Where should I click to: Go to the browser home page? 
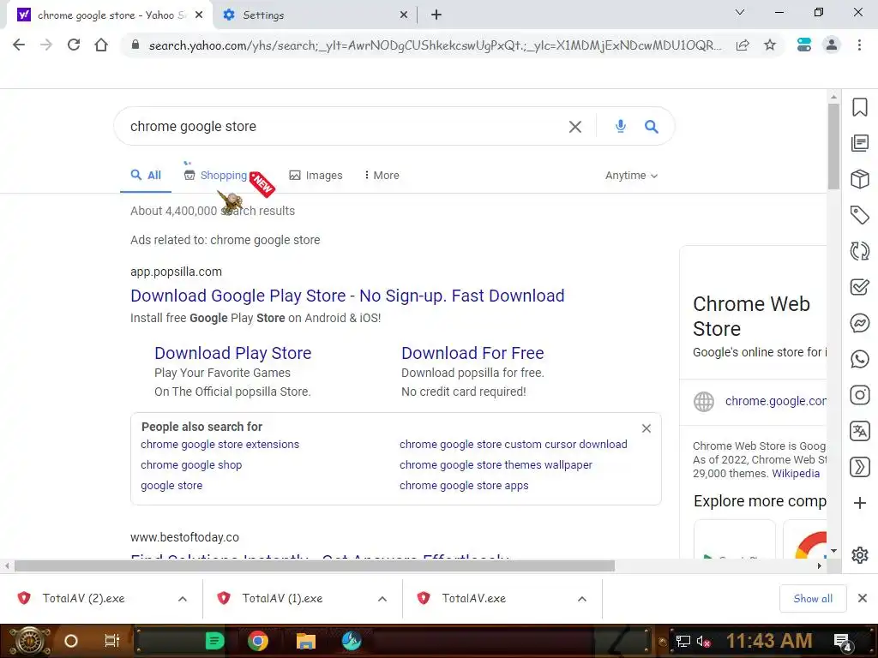coord(101,45)
